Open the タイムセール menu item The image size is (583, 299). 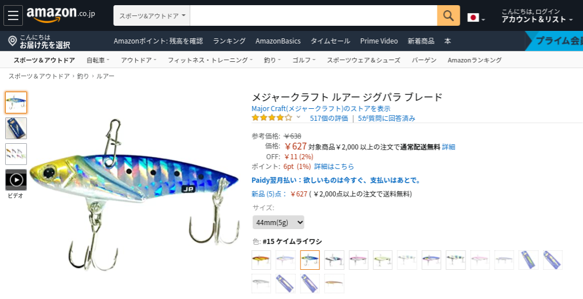point(330,41)
